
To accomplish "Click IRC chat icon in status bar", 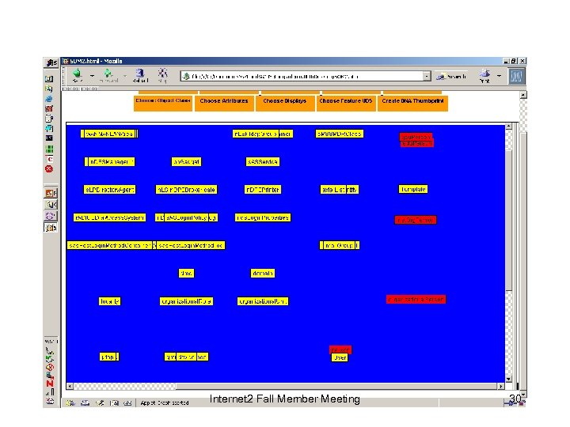I will (x=127, y=402).
